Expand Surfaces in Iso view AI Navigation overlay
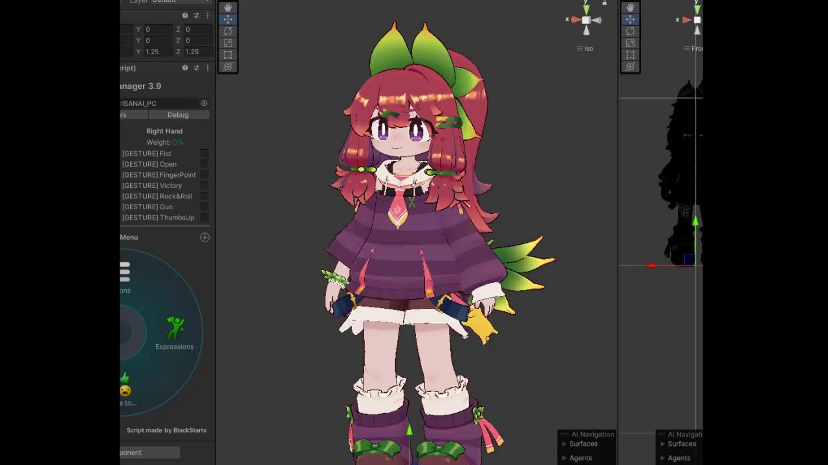828x465 pixels. 564,444
